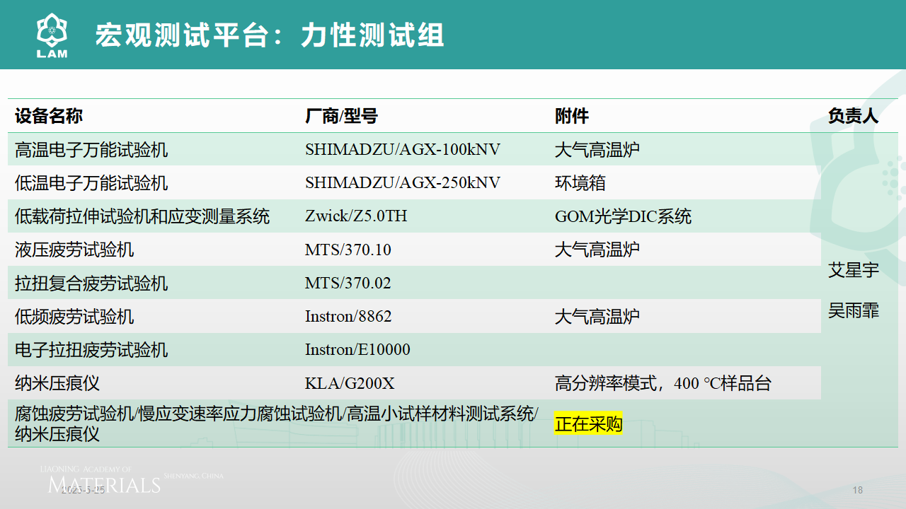This screenshot has height=509, width=906.
Task: Click 大气高温炉 in the 液压疲劳试验机 row
Action: pyautogui.click(x=597, y=250)
